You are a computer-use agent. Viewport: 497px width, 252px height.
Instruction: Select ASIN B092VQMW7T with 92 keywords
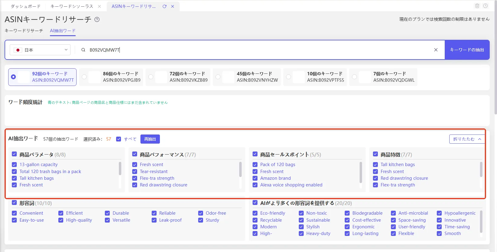42,77
